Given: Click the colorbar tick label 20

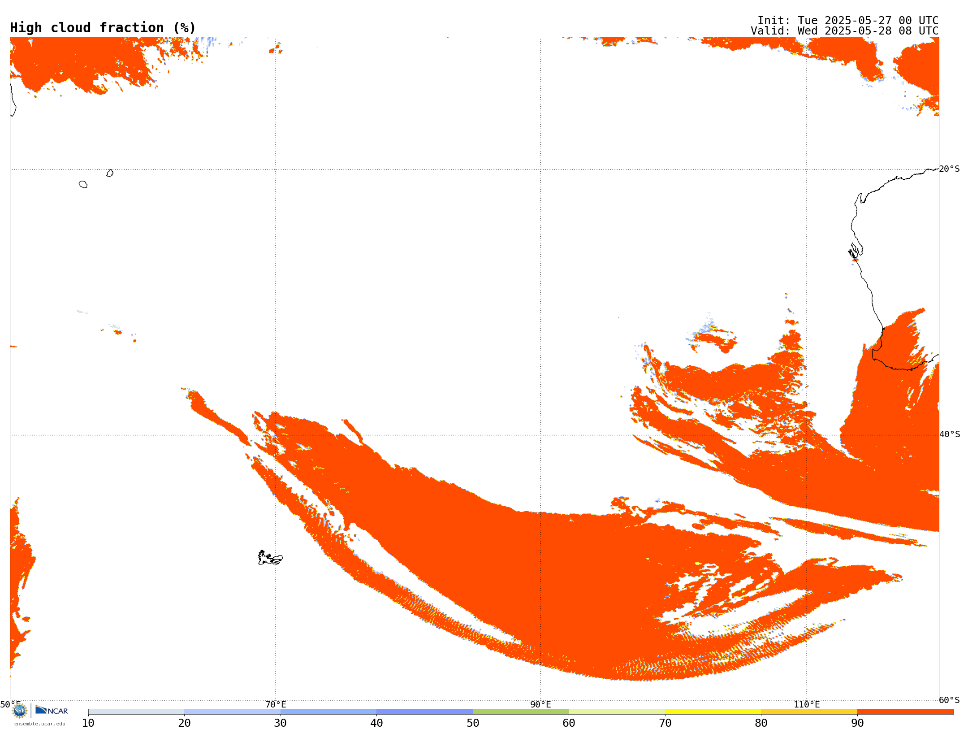Looking at the screenshot, I should pyautogui.click(x=184, y=723).
